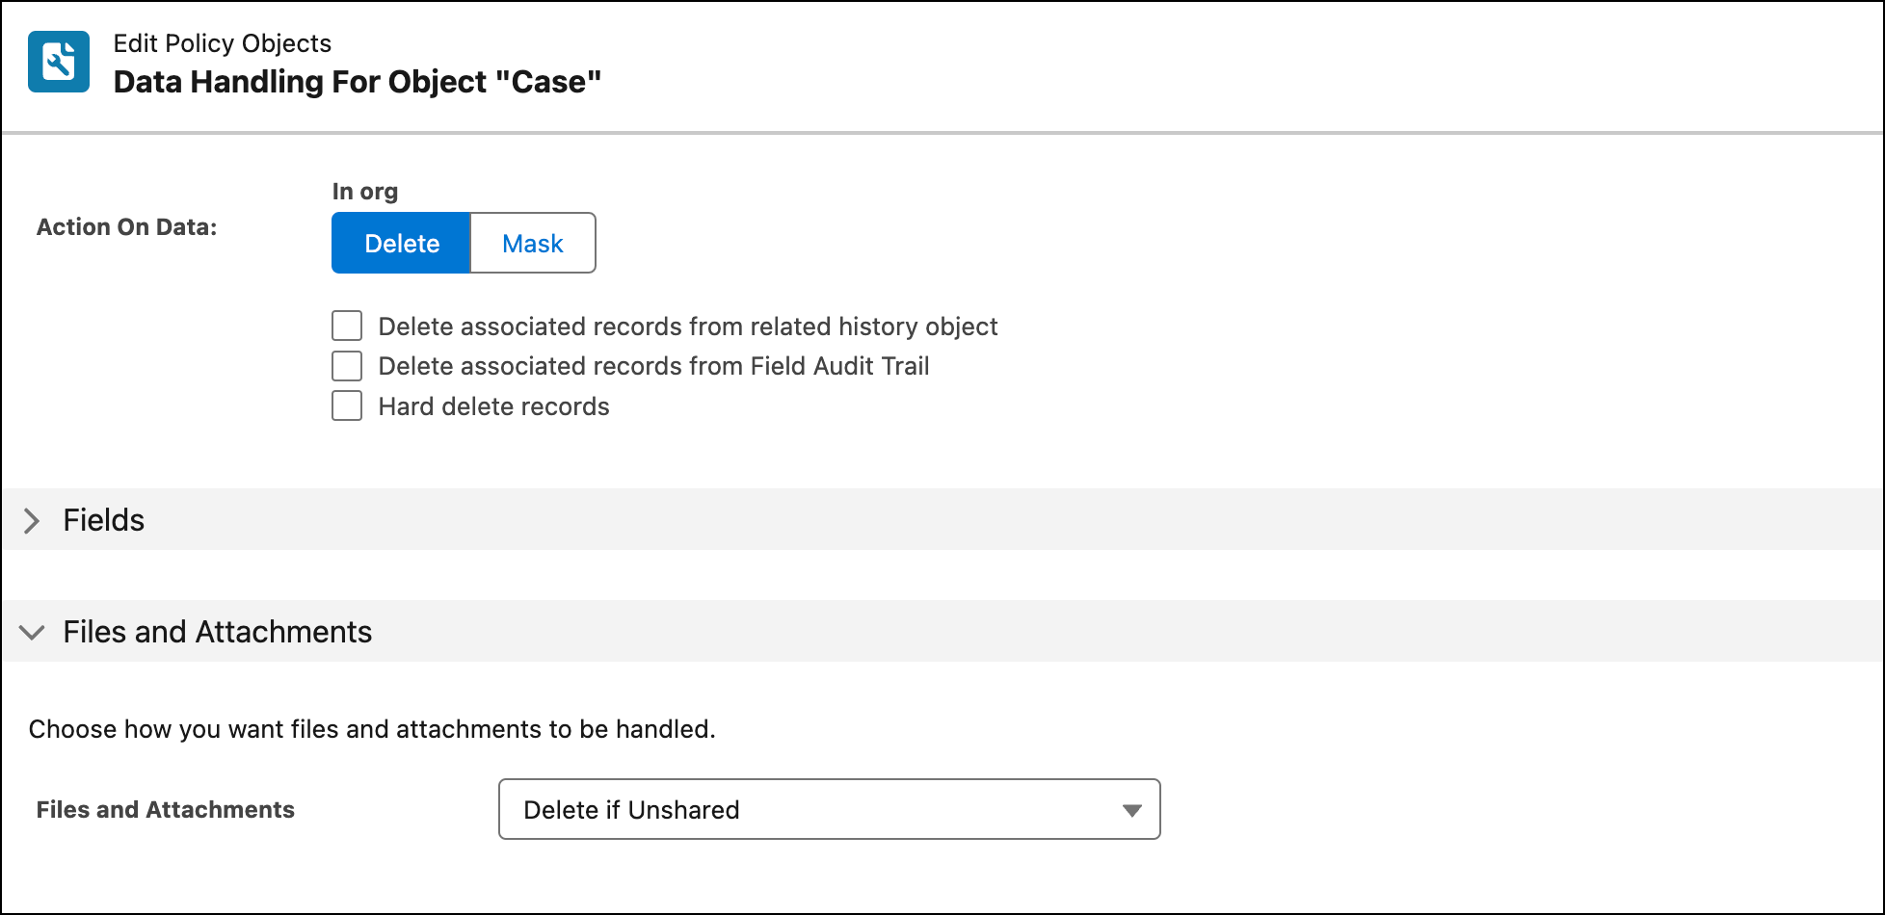1885x915 pixels.
Task: Check delete records from related history object
Action: (347, 326)
